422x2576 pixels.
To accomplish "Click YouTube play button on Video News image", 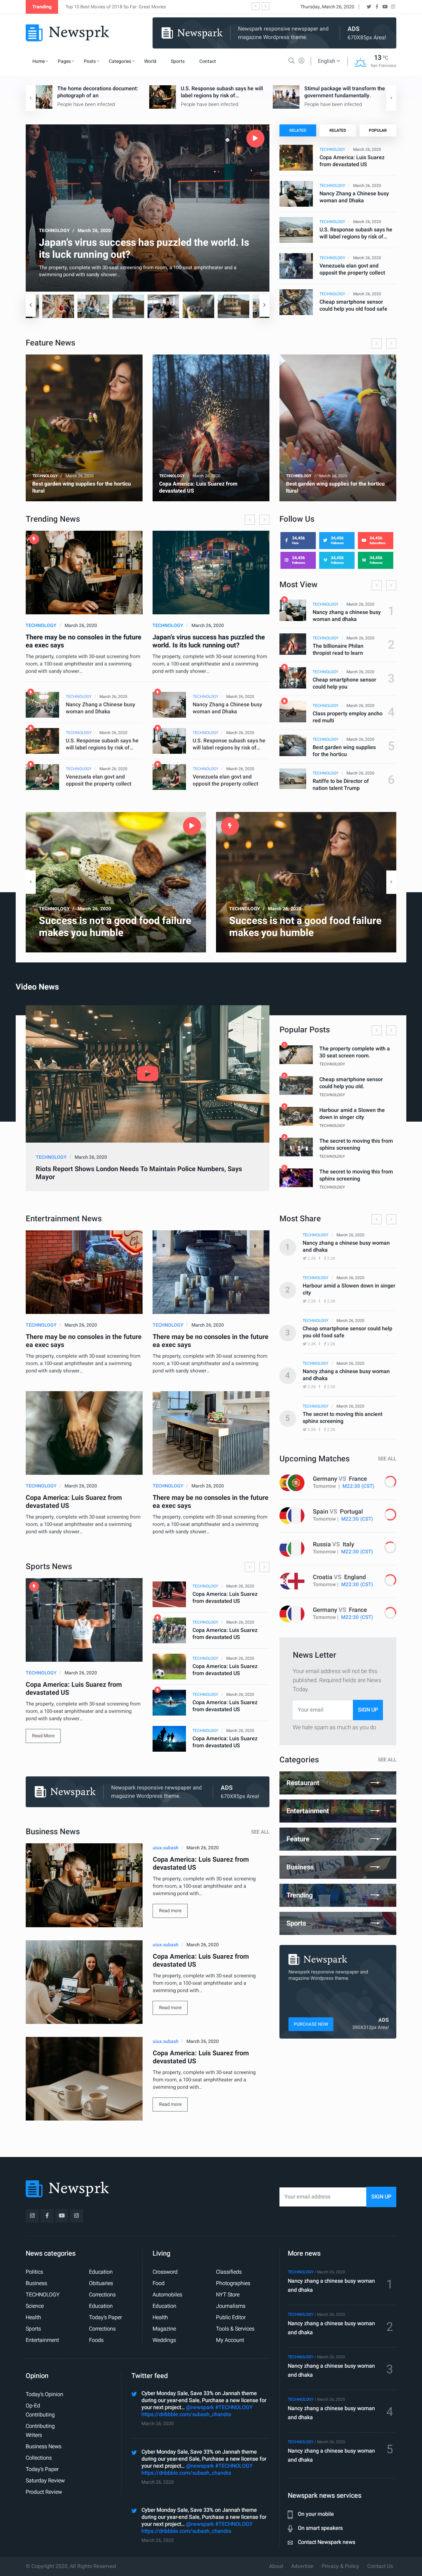I will (148, 1073).
